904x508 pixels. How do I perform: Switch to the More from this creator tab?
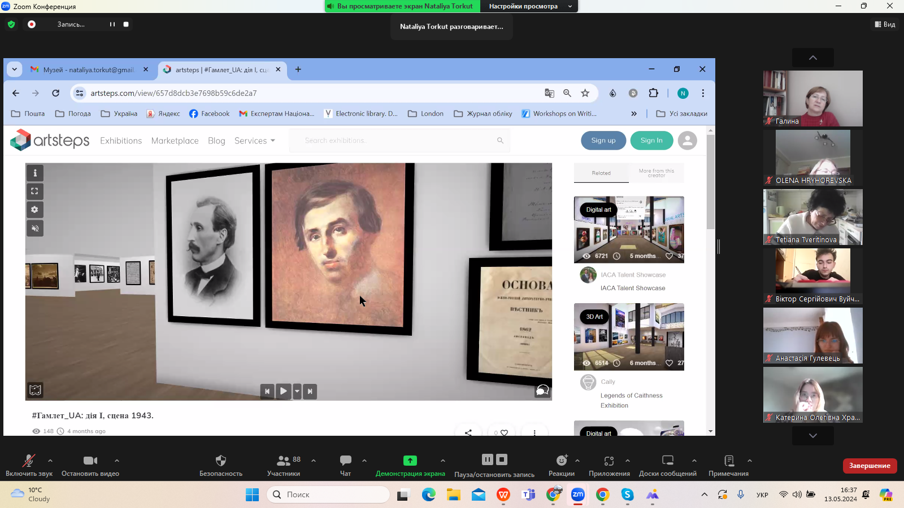(x=656, y=173)
